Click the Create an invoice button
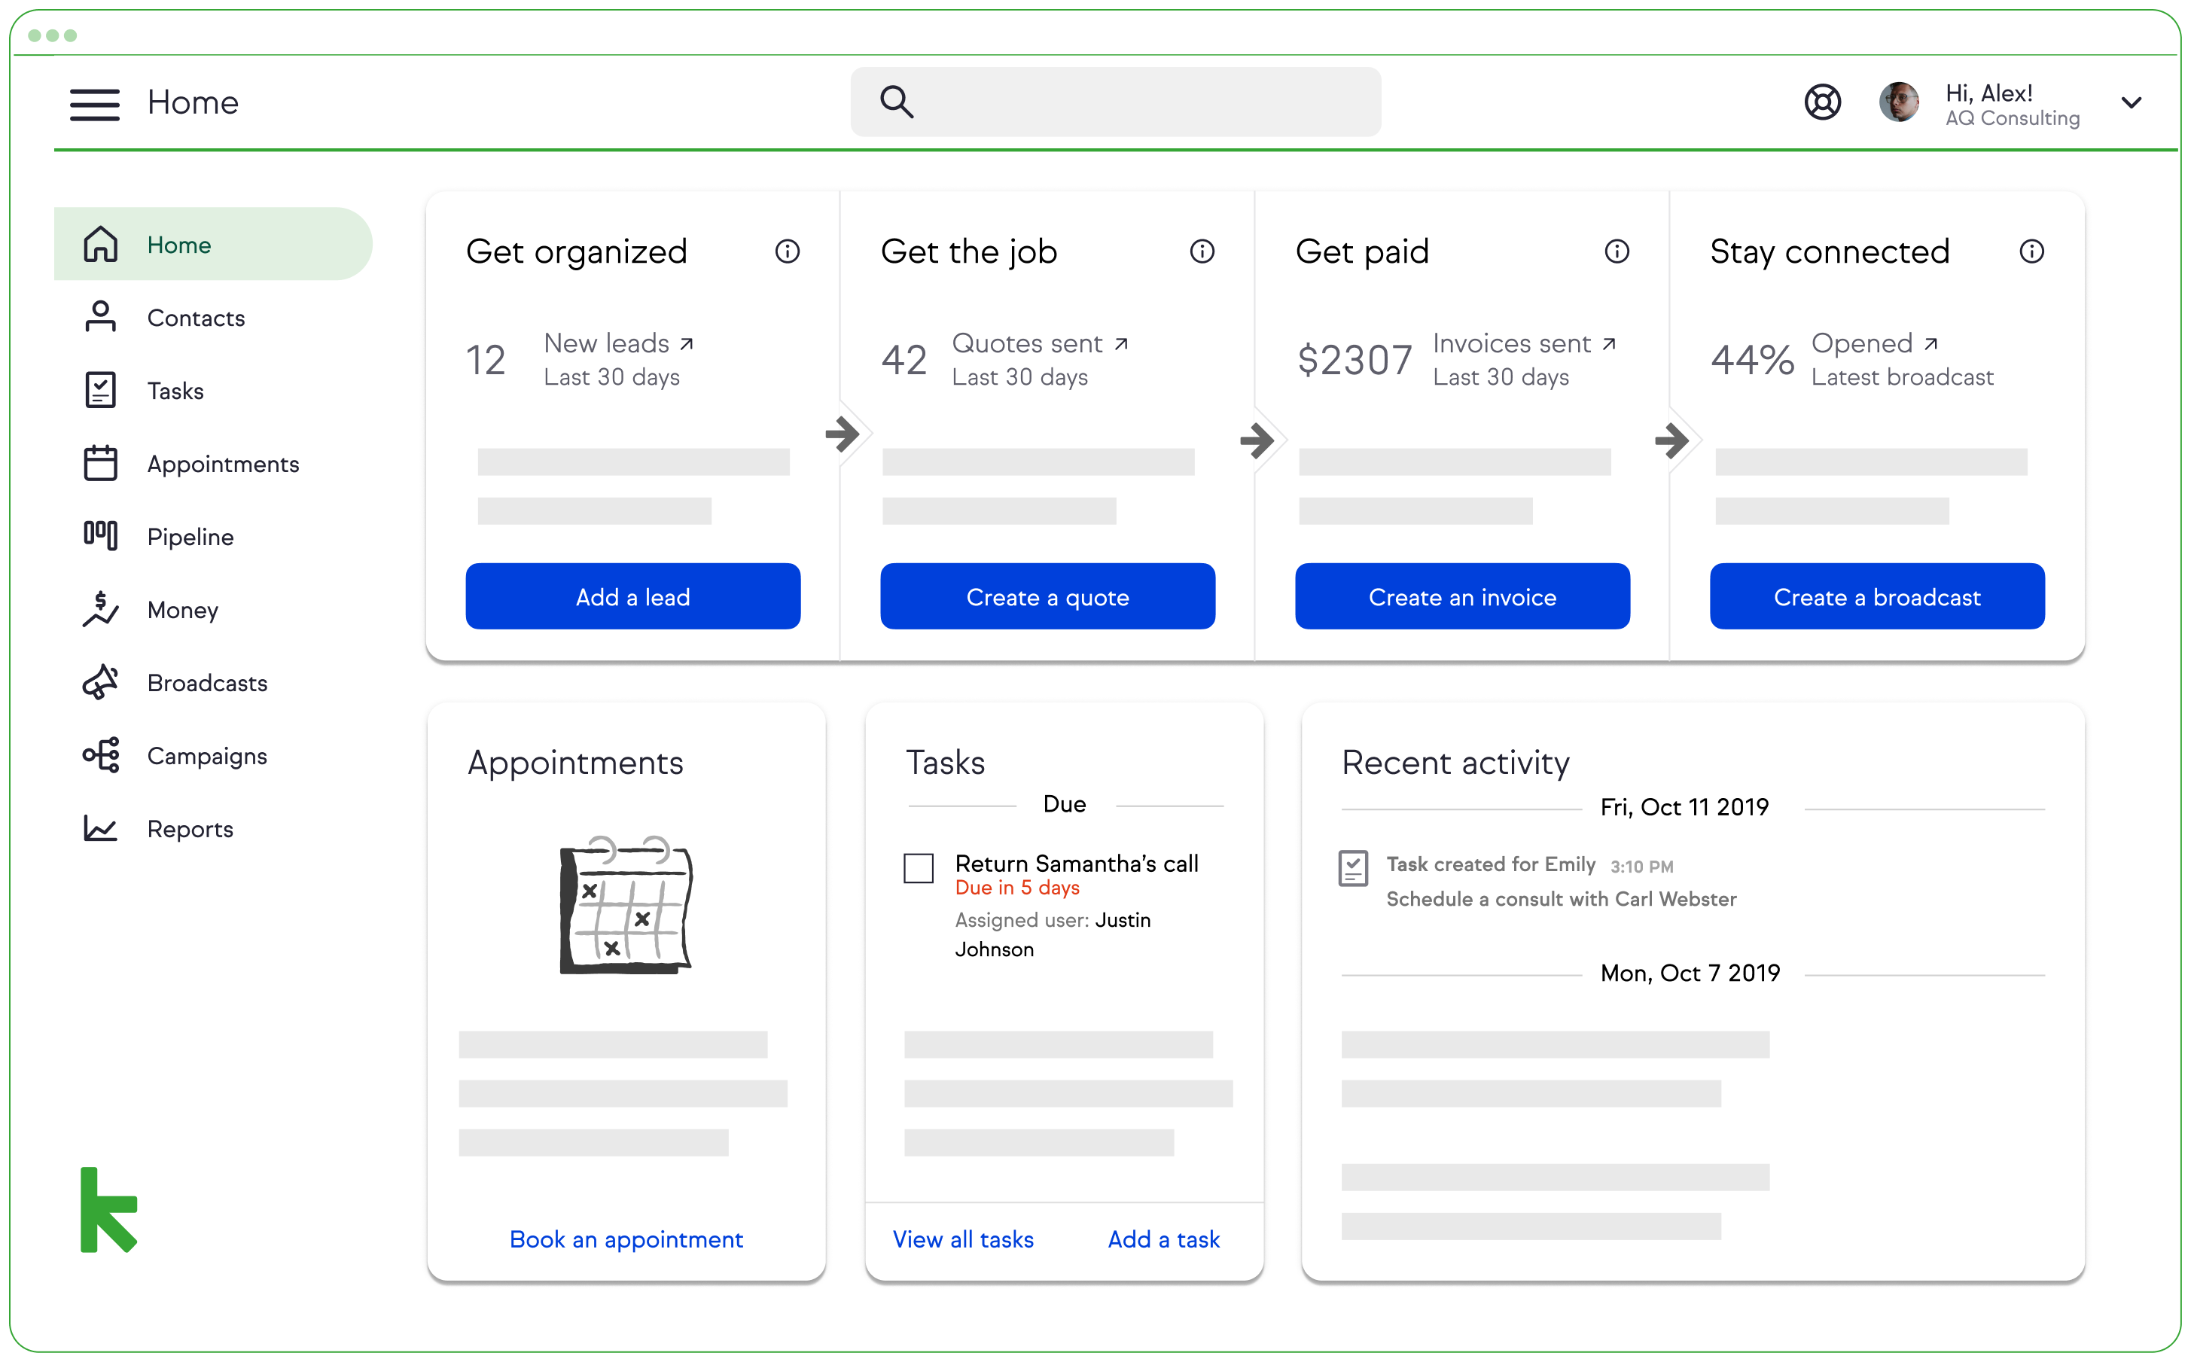 tap(1461, 596)
